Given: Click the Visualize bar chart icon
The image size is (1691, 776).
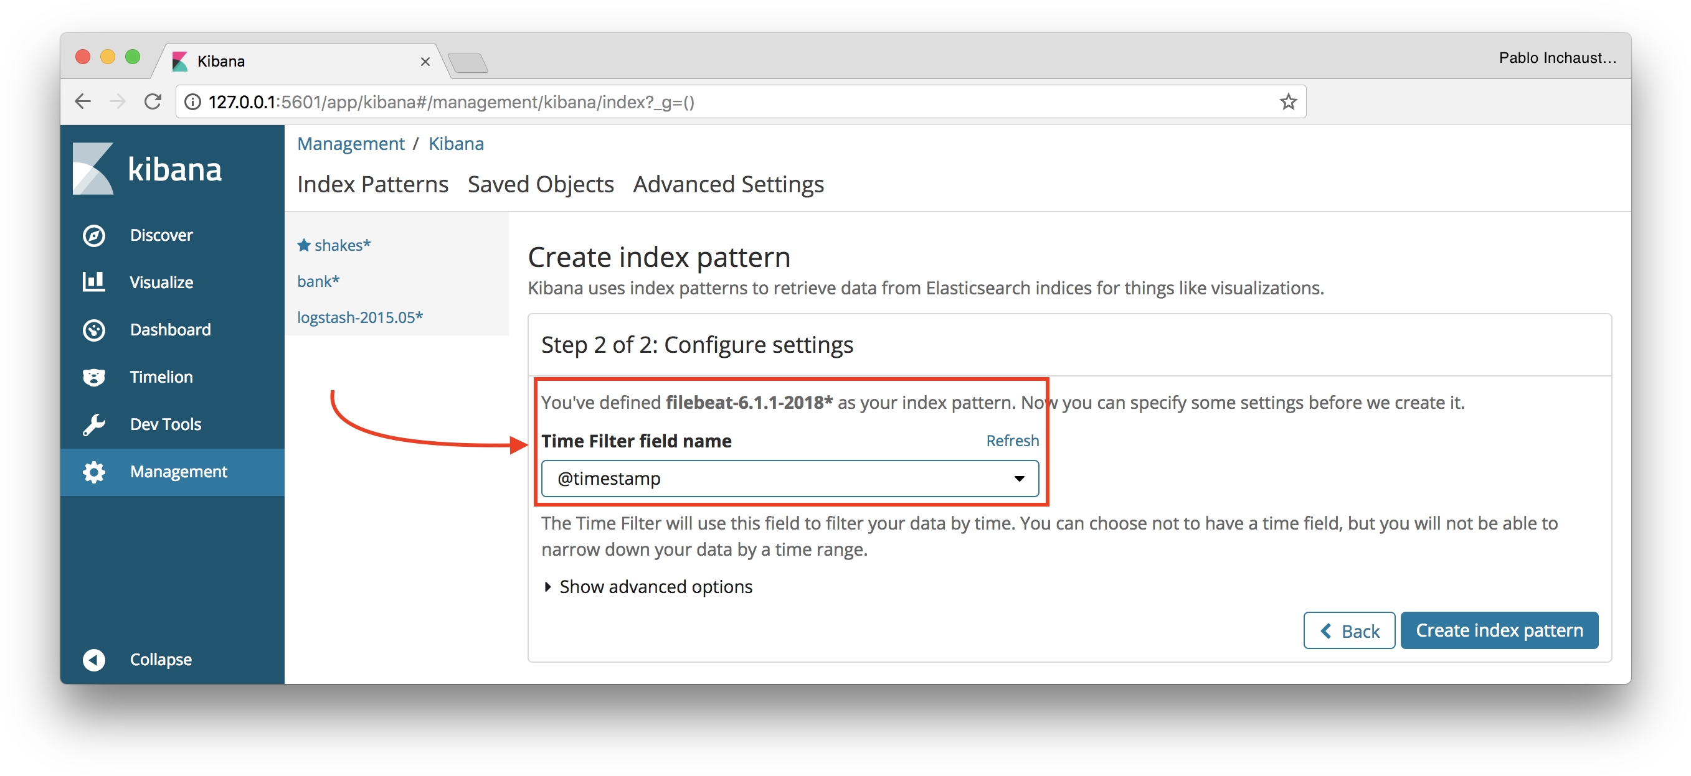Looking at the screenshot, I should [x=94, y=282].
